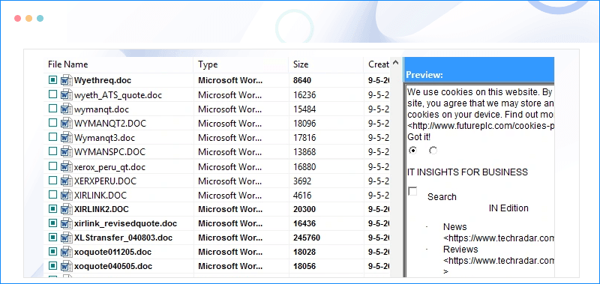The width and height of the screenshot is (600, 284).
Task: Enable the WYMANSPC.DOC checkbox
Action: (52, 151)
